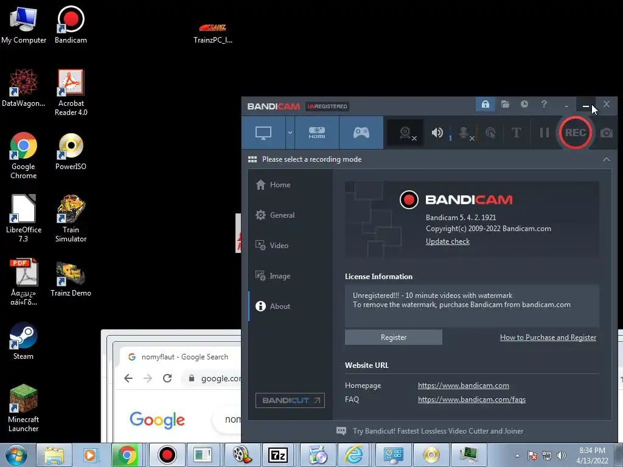This screenshot has height=467, width=623.
Task: Show hidden system tray icons
Action: point(517,455)
